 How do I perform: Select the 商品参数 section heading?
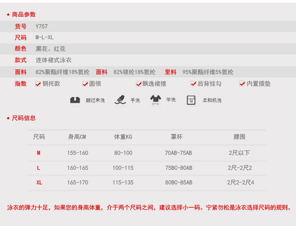pos(24,15)
